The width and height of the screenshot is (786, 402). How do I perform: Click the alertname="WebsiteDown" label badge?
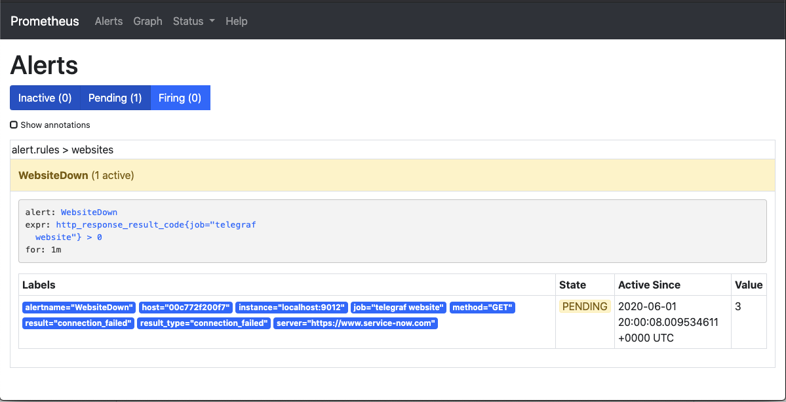coord(78,307)
